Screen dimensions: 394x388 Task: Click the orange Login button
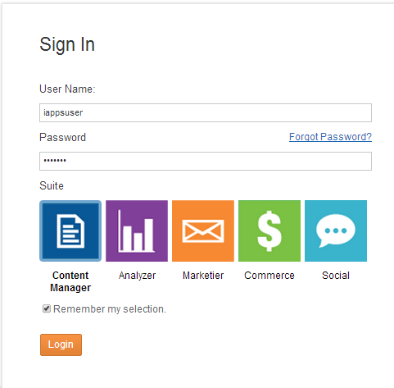pos(61,345)
